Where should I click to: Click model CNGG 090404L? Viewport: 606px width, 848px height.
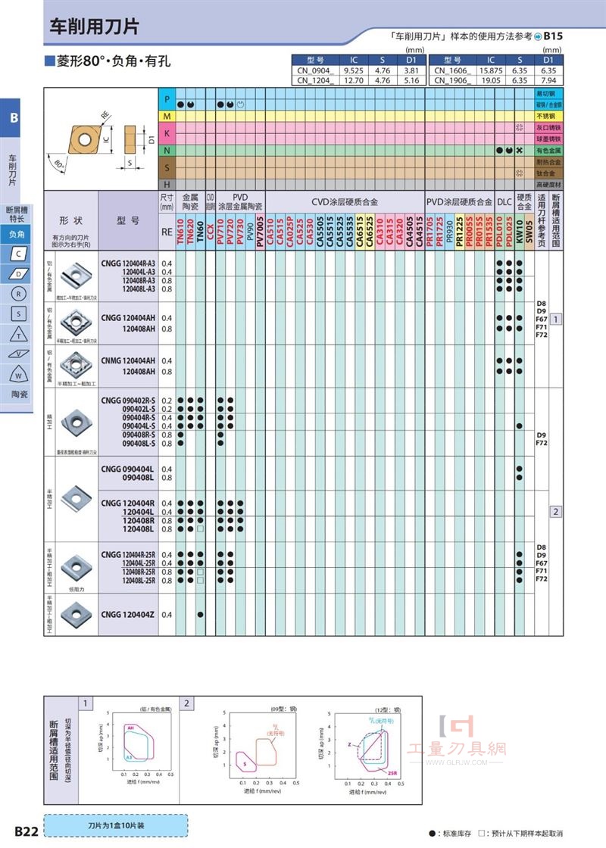[127, 469]
